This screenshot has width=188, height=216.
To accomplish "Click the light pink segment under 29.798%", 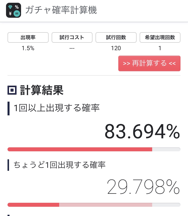I will [x=105, y=205].
